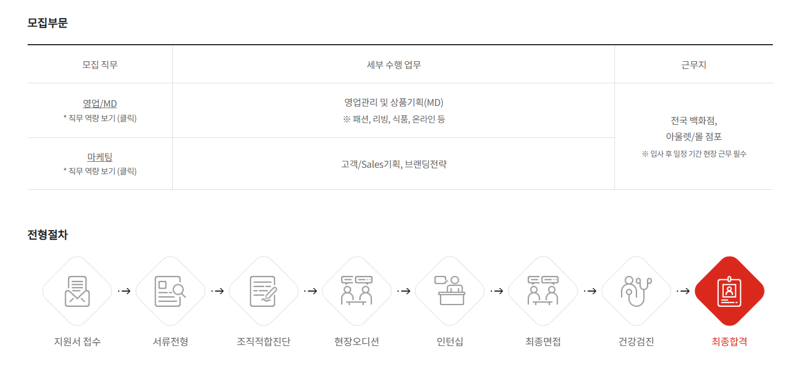The width and height of the screenshot is (806, 378).
Task: Click the 영업관리 및 상품기획(MD) cell
Action: (x=394, y=103)
